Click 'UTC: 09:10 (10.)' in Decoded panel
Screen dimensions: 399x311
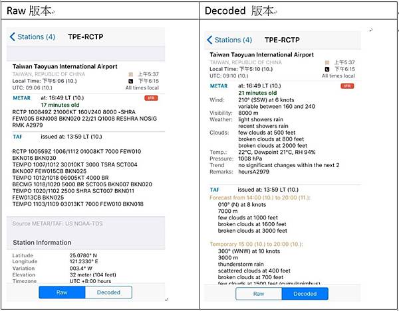tap(229, 76)
